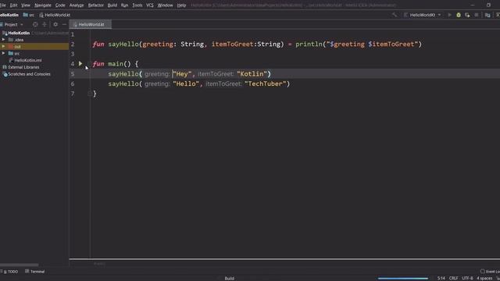Open the HelloWorldKt run configuration dropdown
This screenshot has width=500, height=281.
(423, 15)
